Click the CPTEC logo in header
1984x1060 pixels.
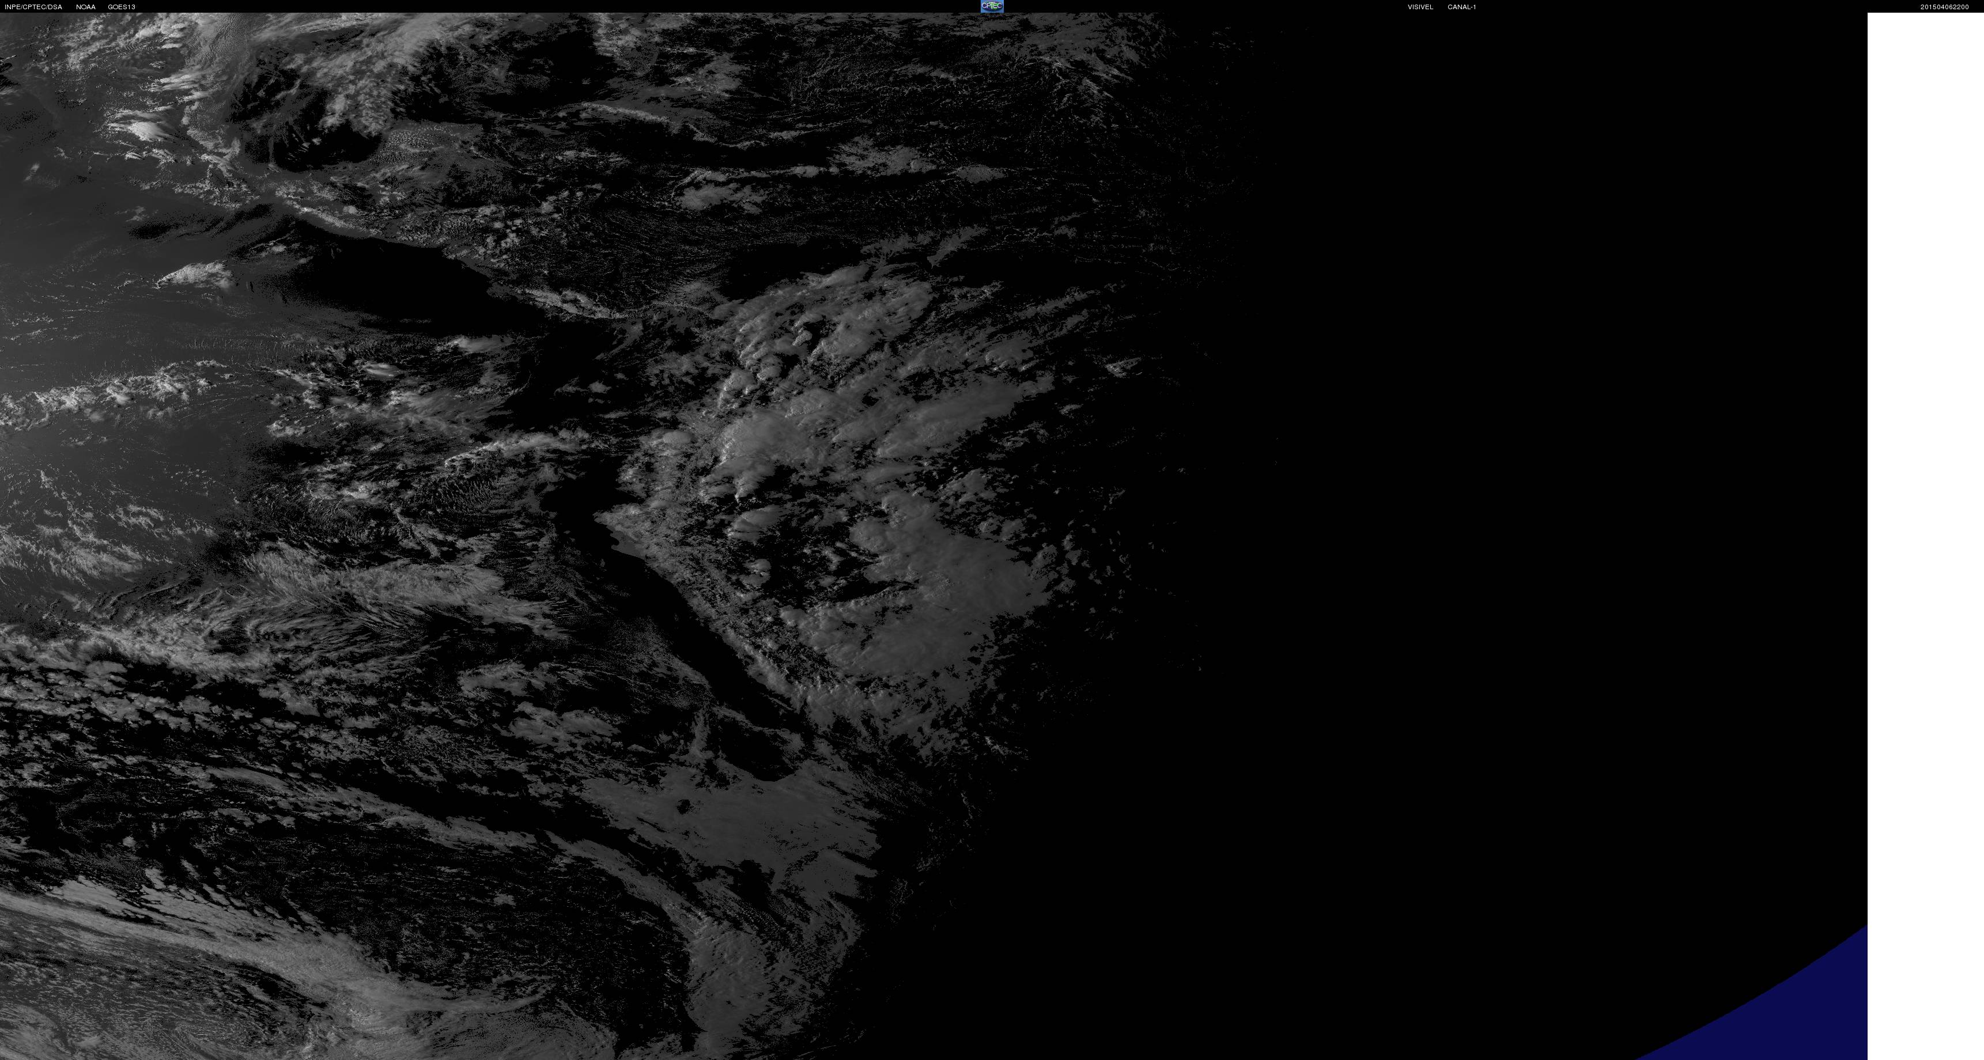(x=991, y=6)
